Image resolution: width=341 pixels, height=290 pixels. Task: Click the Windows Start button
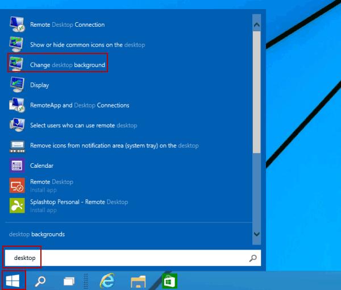click(x=14, y=280)
